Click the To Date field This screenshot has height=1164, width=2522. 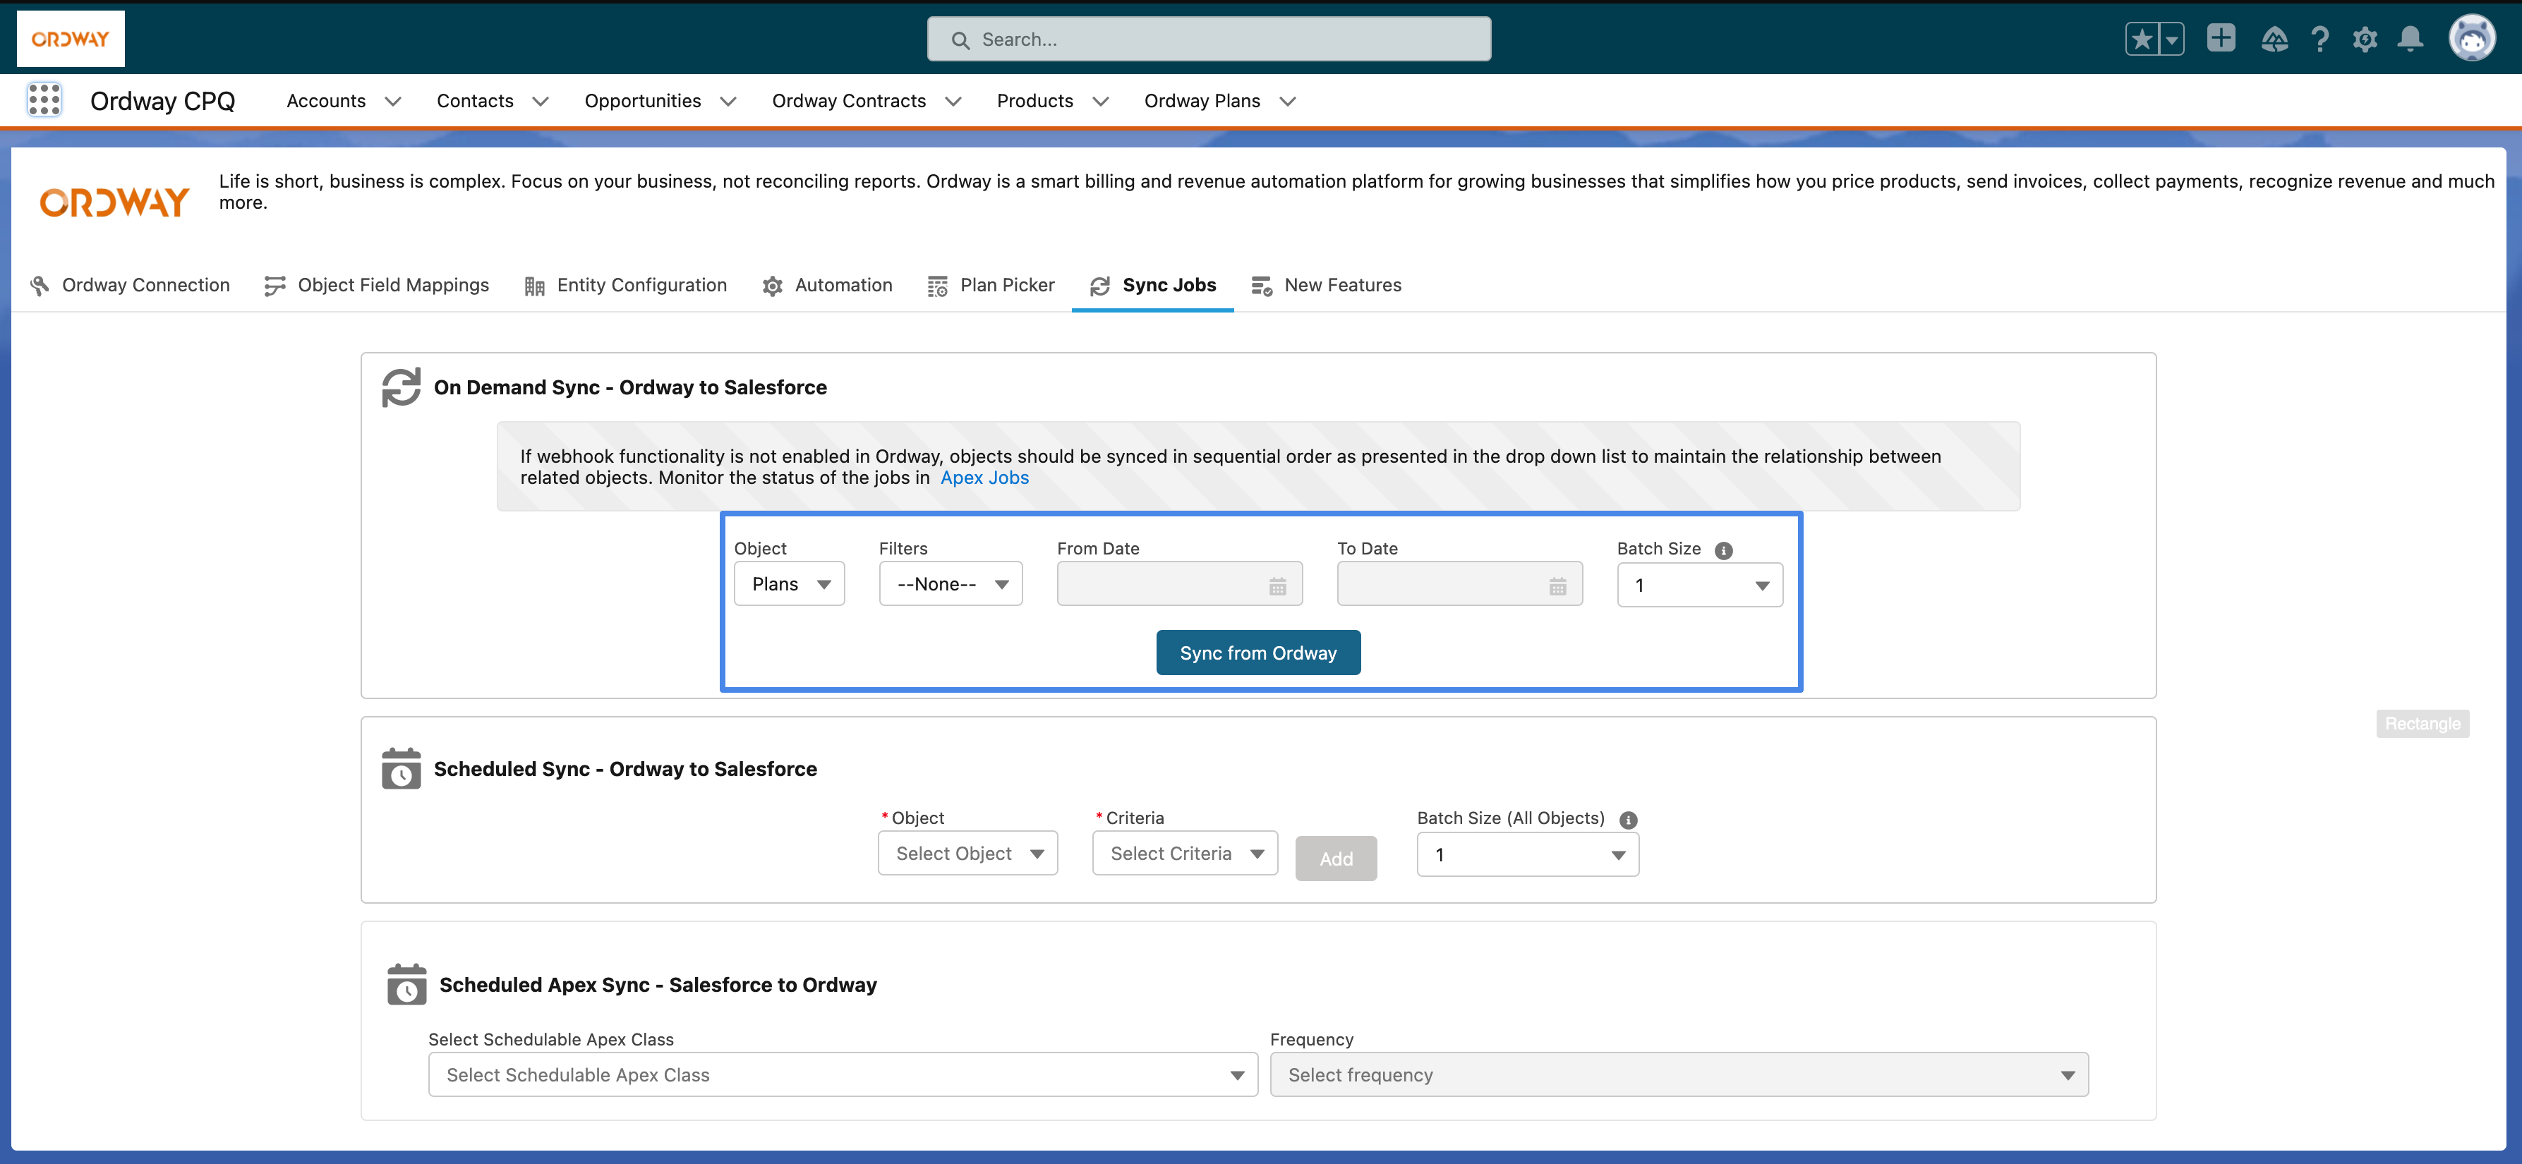pyautogui.click(x=1460, y=583)
